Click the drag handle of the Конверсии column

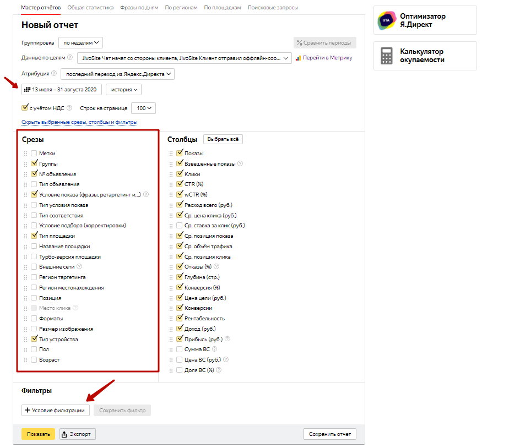pyautogui.click(x=171, y=308)
